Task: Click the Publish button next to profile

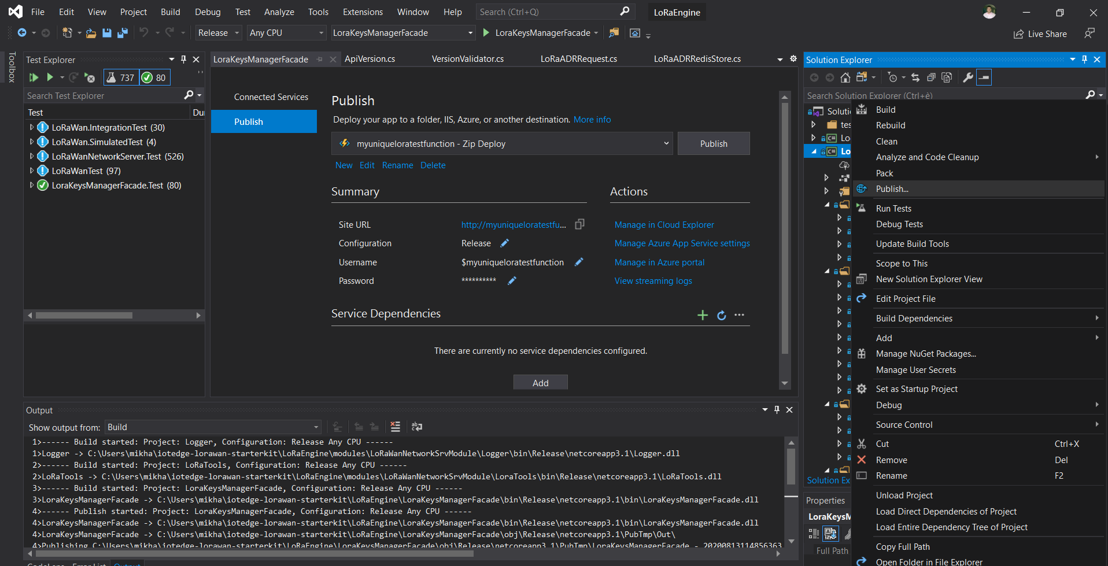Action: [x=714, y=143]
